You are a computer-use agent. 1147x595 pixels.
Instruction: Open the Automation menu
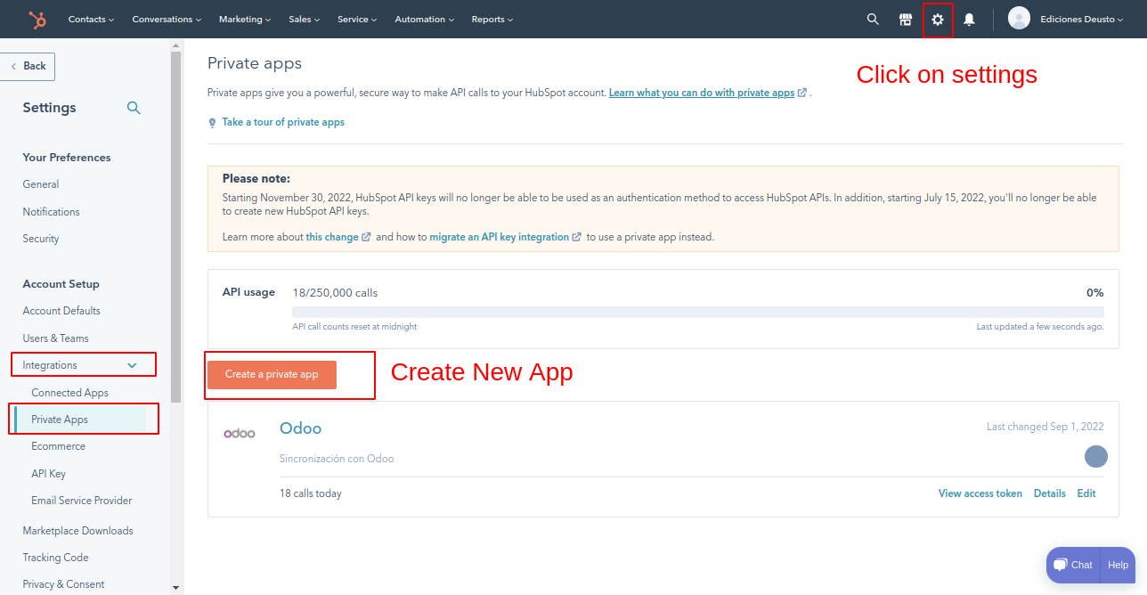point(424,19)
